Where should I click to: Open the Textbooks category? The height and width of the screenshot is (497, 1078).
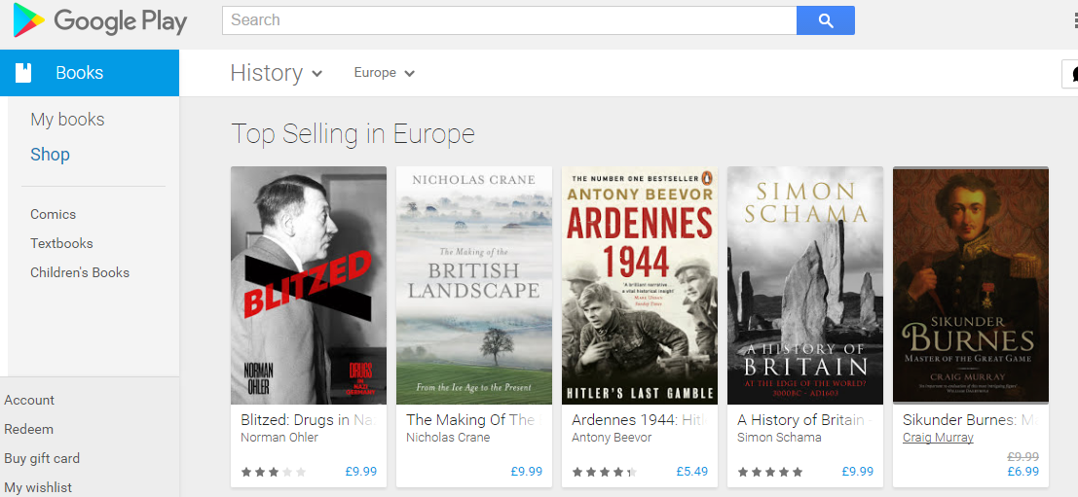[x=61, y=243]
